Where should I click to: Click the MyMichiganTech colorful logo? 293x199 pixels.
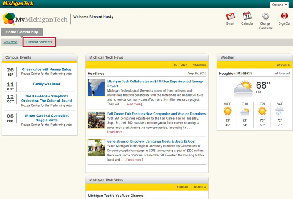coord(35,19)
